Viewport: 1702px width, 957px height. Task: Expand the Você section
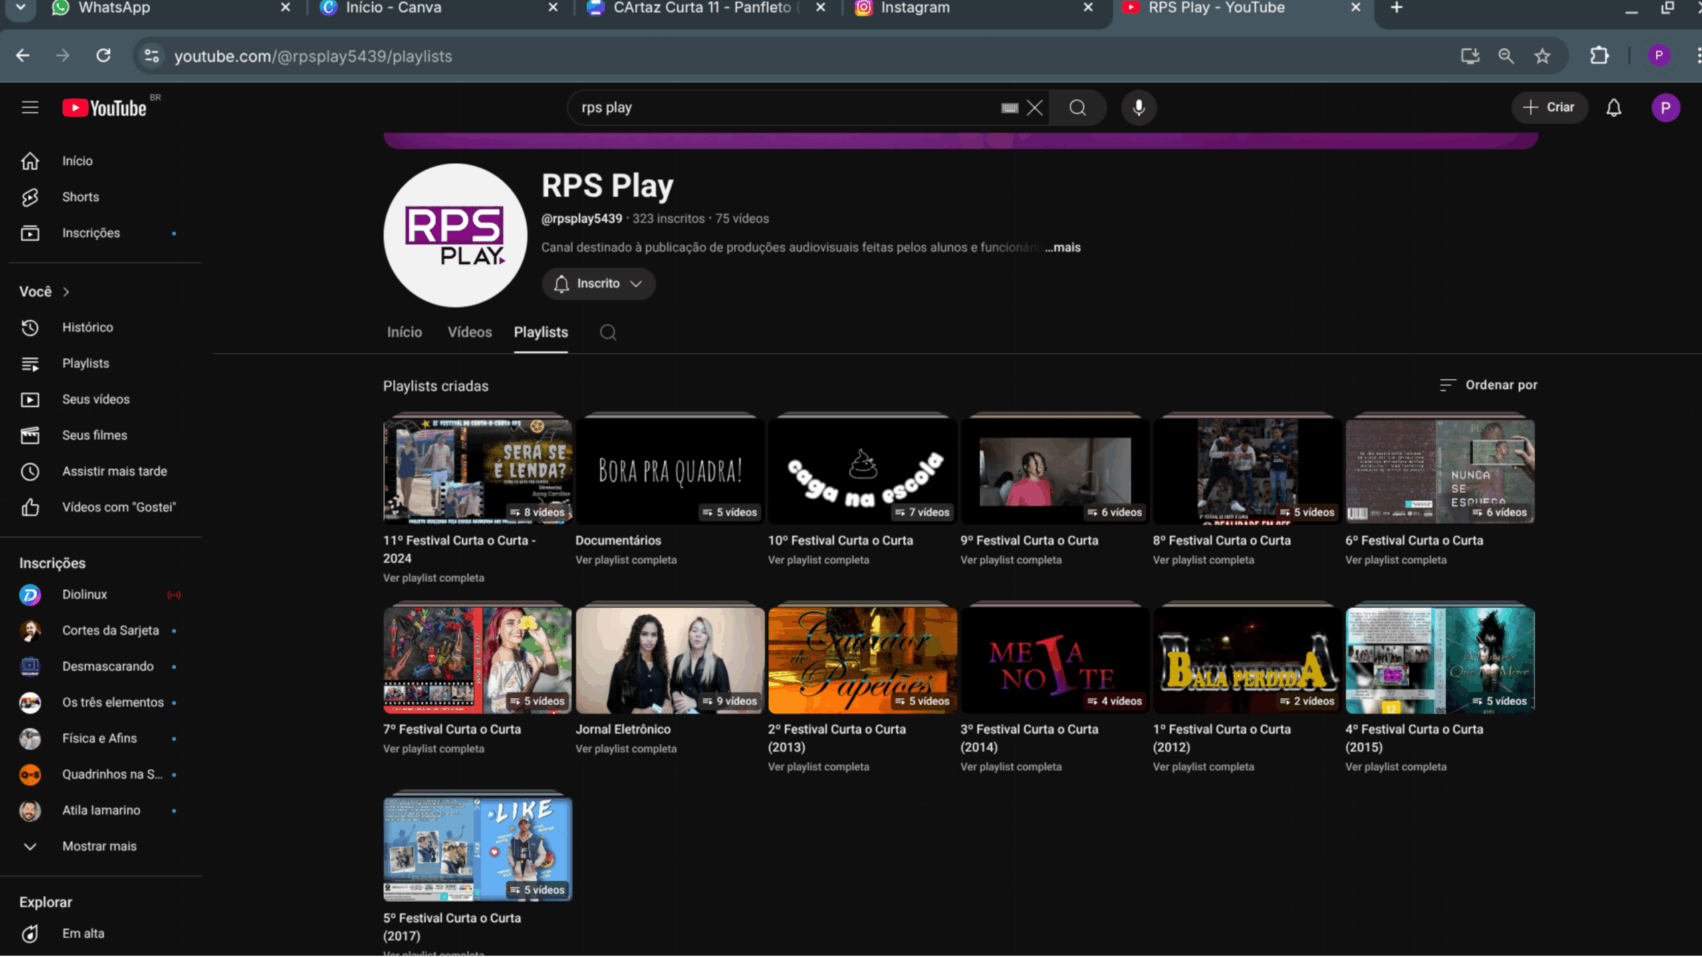pyautogui.click(x=45, y=292)
